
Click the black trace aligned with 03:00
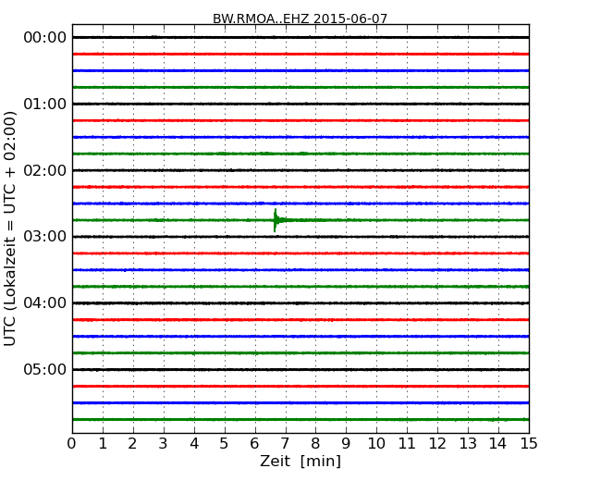click(x=300, y=237)
